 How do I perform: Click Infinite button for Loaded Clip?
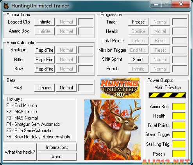45,22
